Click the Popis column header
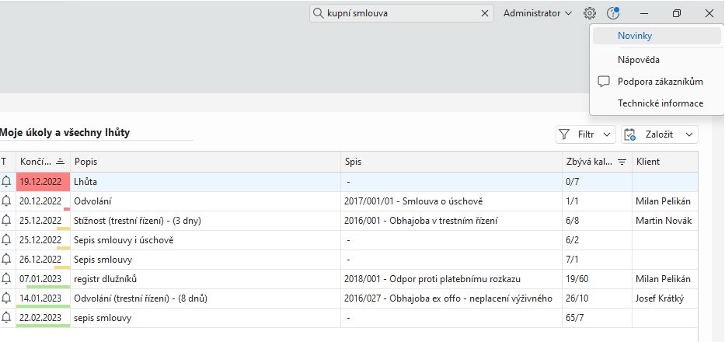 (85, 162)
